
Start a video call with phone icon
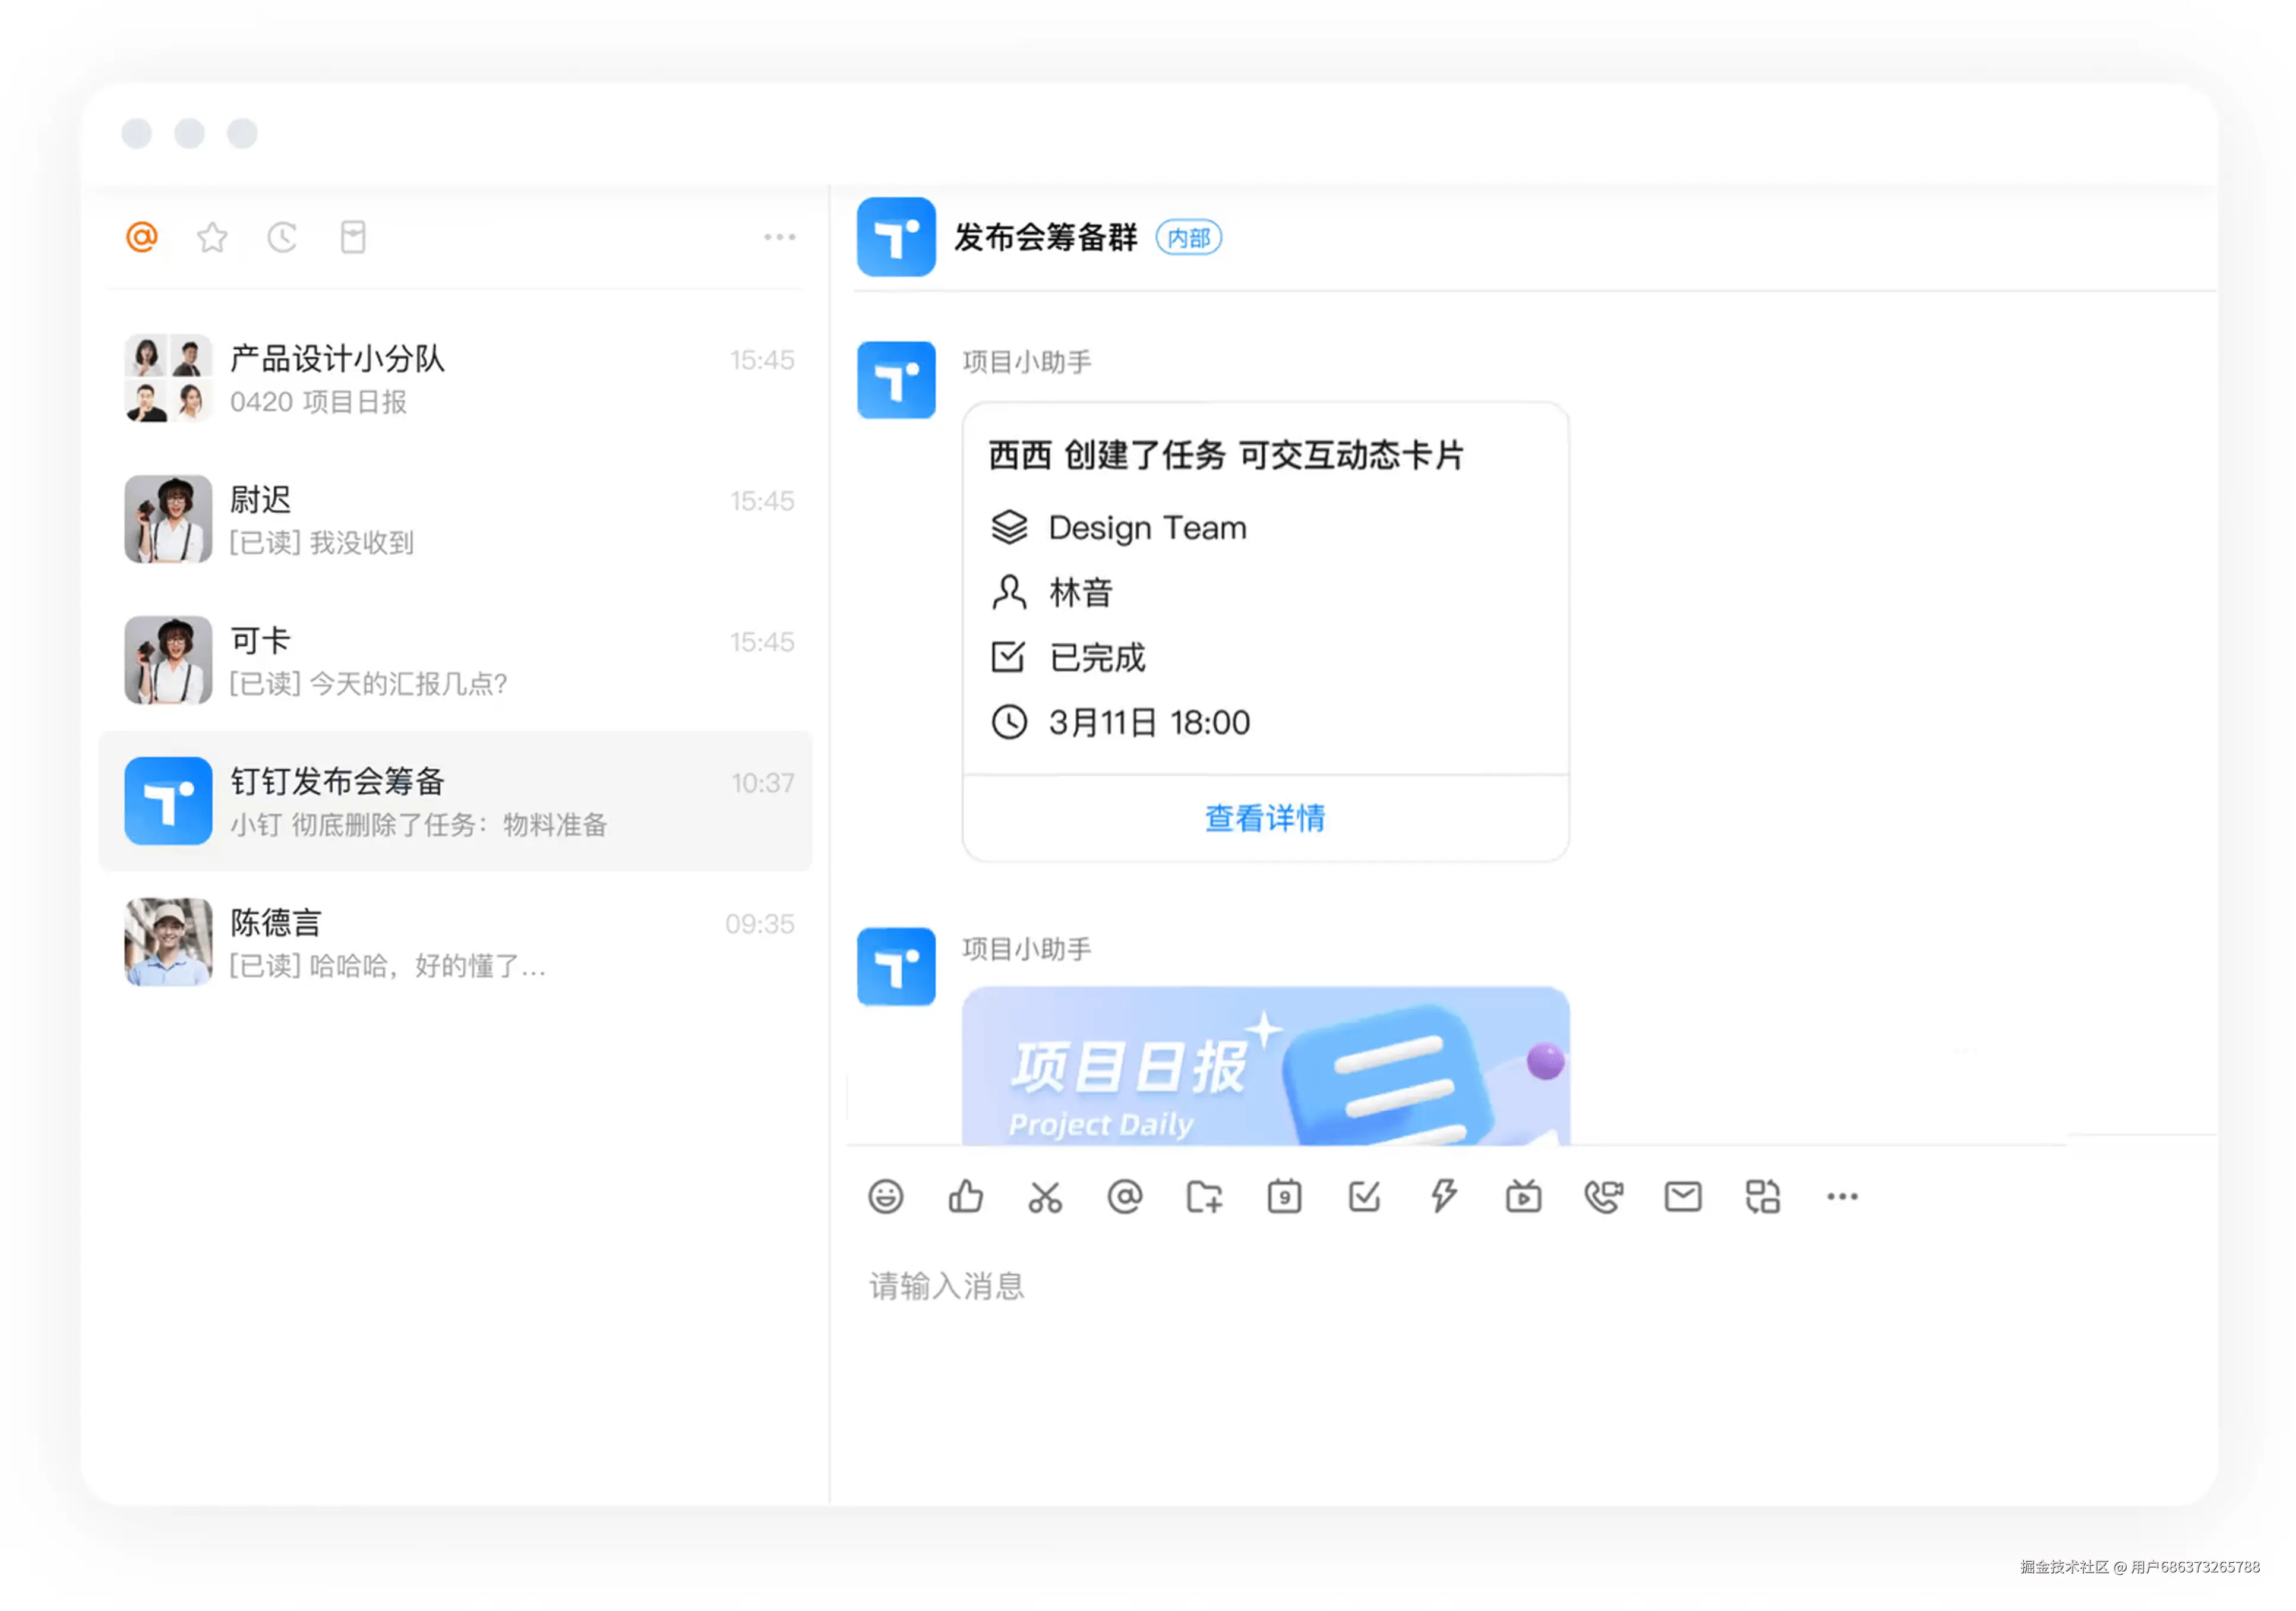click(x=1603, y=1196)
